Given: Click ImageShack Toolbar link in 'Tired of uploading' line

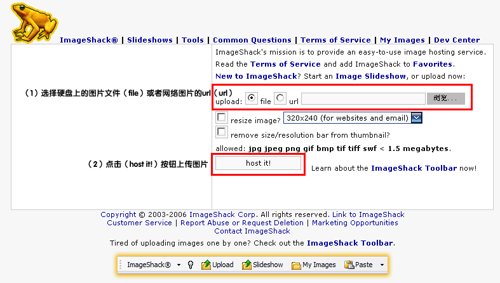Looking at the screenshot, I should click(x=350, y=243).
